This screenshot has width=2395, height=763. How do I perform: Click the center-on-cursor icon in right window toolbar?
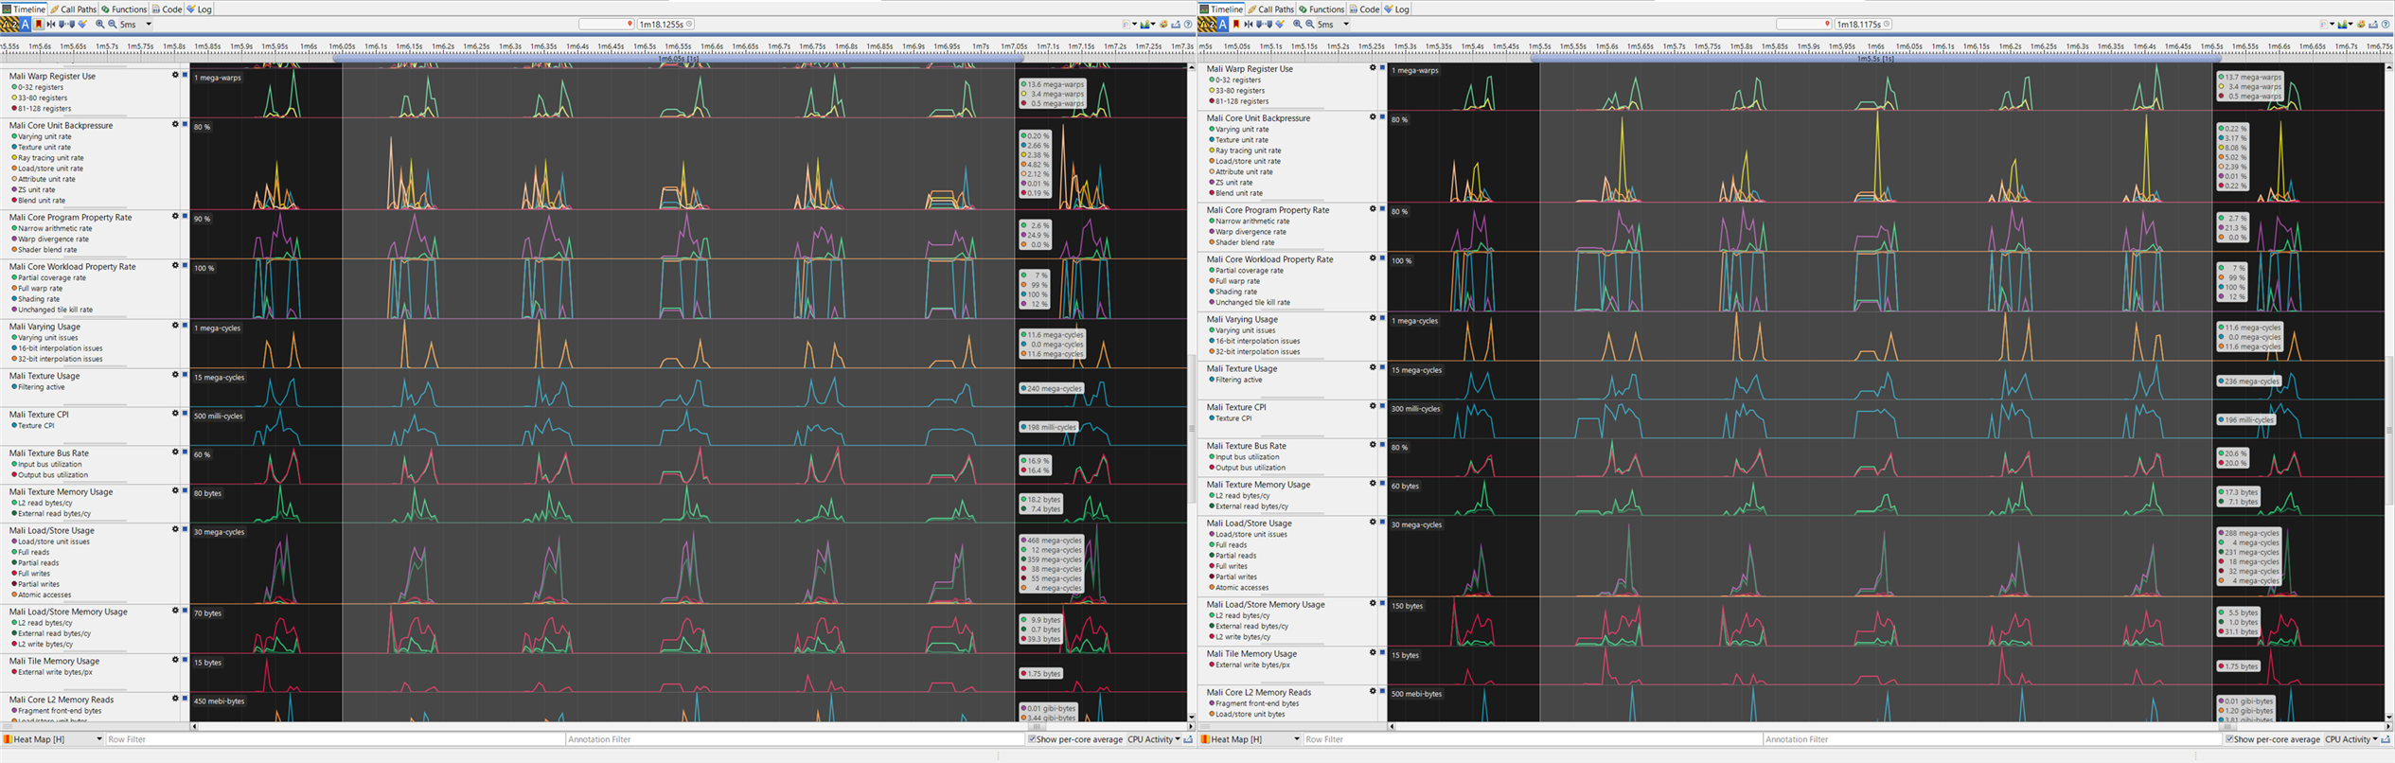[1249, 25]
